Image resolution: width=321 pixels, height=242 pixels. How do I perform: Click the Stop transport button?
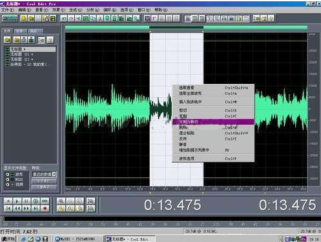pos(8,201)
